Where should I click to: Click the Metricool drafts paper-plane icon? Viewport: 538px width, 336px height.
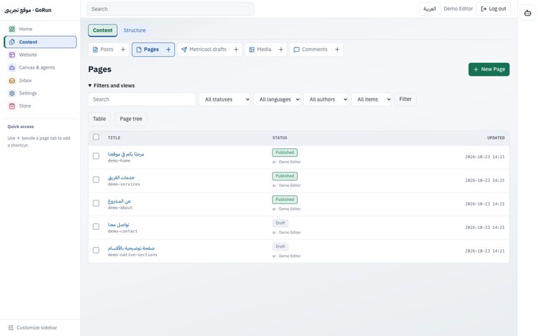pos(184,50)
